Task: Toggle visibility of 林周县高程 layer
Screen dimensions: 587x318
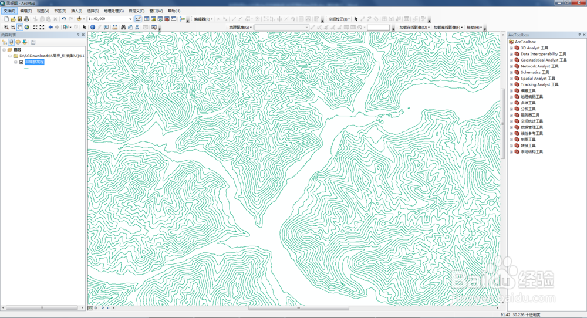Action: coord(21,62)
